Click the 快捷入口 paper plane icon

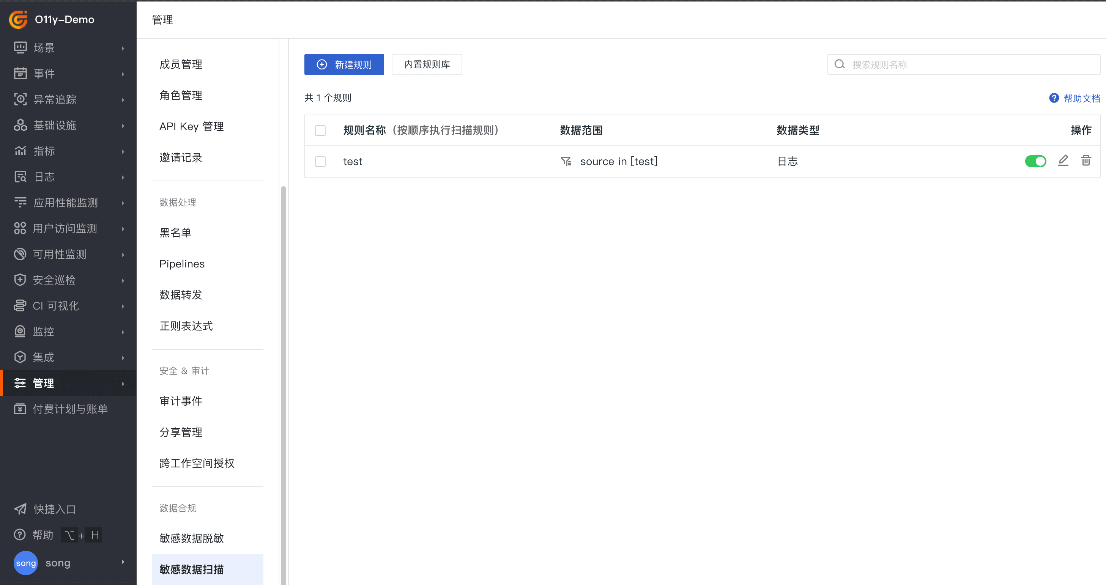click(x=20, y=509)
